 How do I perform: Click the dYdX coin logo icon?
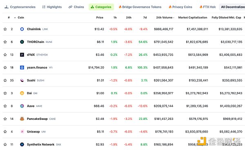point(22,55)
